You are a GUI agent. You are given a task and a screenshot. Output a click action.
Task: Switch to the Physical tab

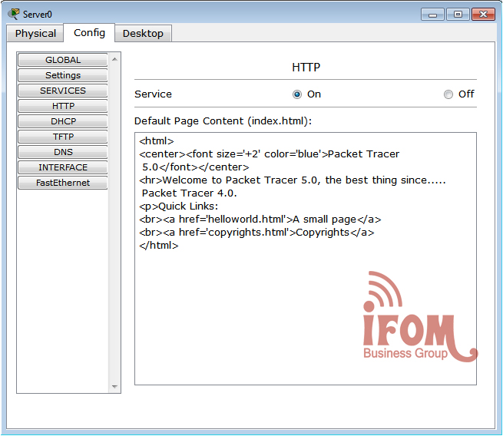tap(35, 33)
